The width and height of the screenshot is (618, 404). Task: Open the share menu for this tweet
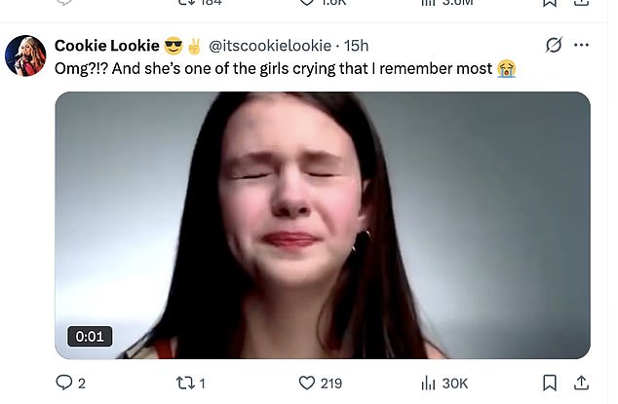582,383
